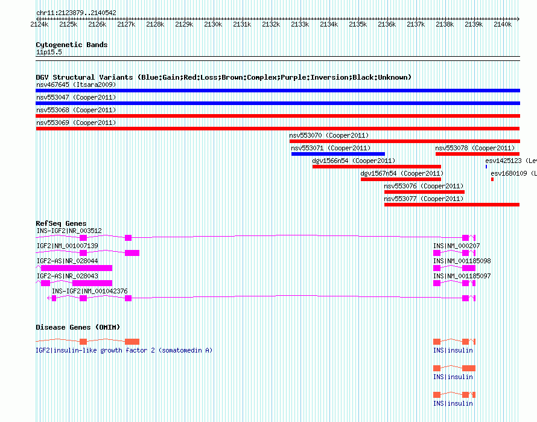Open IGF2 insulin-like growth factor 2 OMIM link
This screenshot has height=422, width=537.
pyautogui.click(x=124, y=350)
